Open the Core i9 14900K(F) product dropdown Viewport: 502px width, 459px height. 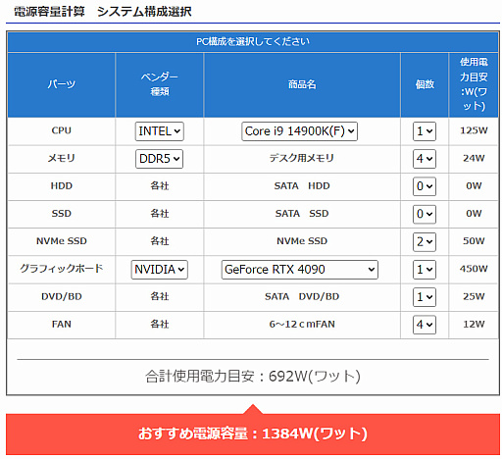pos(299,131)
